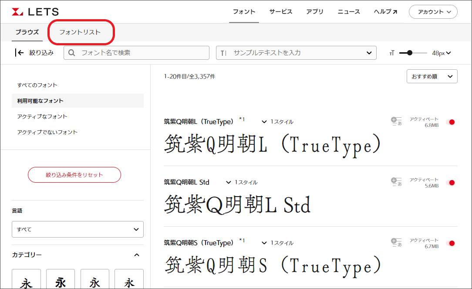Viewport: 472px width, 289px height.
Task: Open the アカウント menu button
Action: (433, 12)
